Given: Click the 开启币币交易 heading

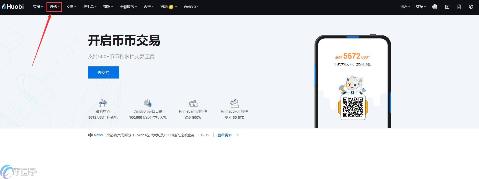Looking at the screenshot, I should [x=124, y=40].
